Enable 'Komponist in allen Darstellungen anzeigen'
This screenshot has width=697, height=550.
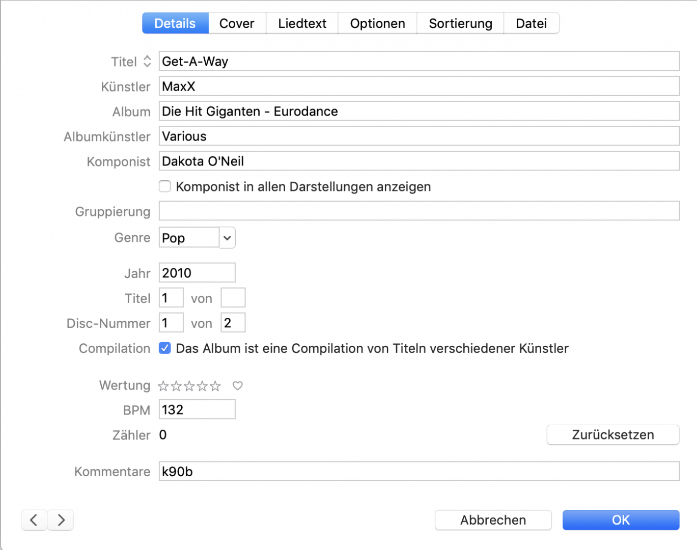[164, 186]
